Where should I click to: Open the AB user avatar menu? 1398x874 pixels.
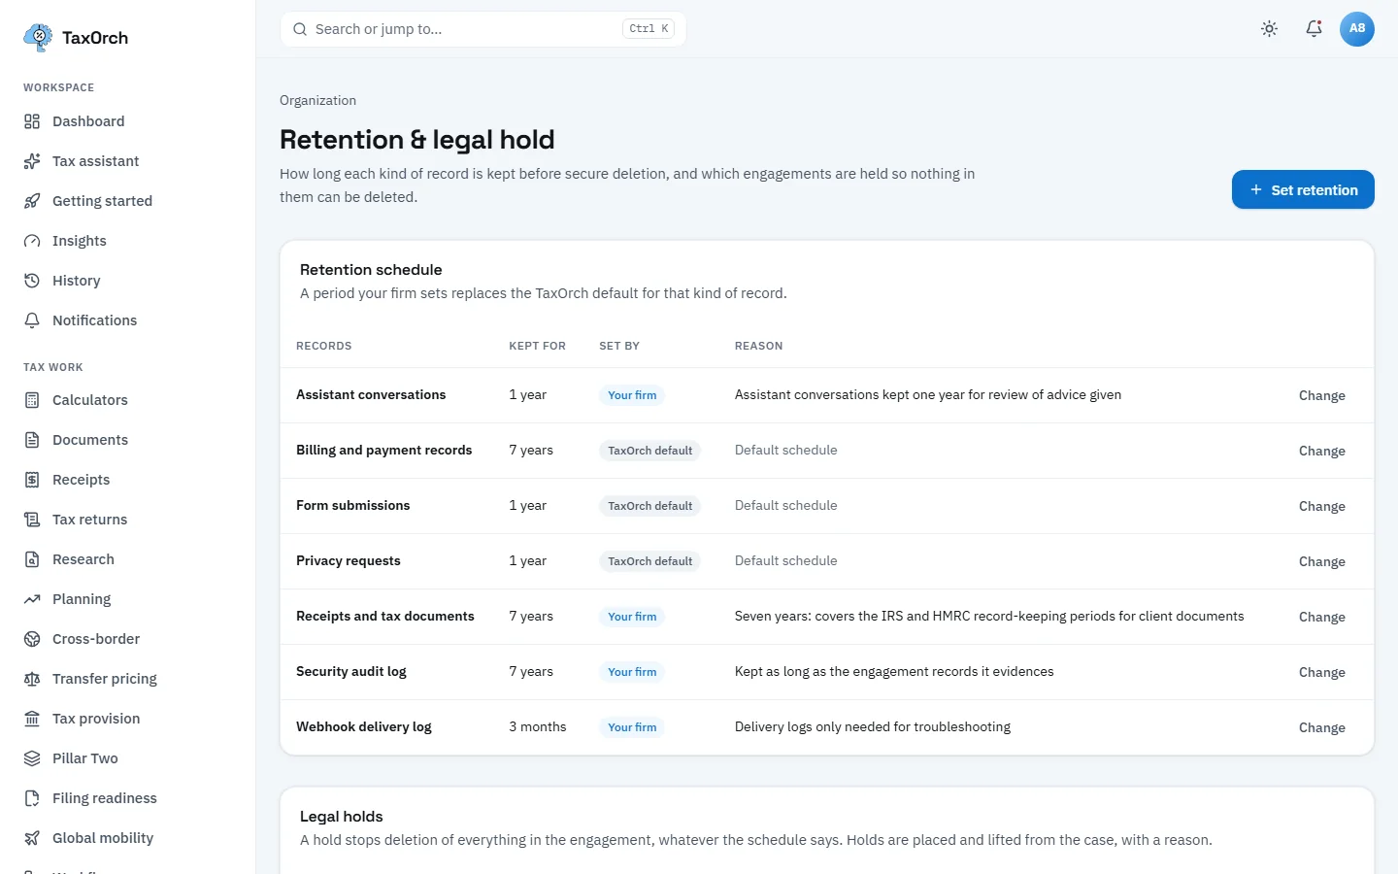coord(1357,29)
